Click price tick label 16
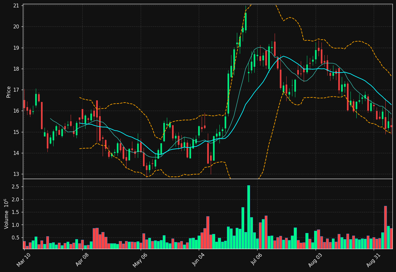Viewport: 396px width, 272px height. pyautogui.click(x=16, y=111)
